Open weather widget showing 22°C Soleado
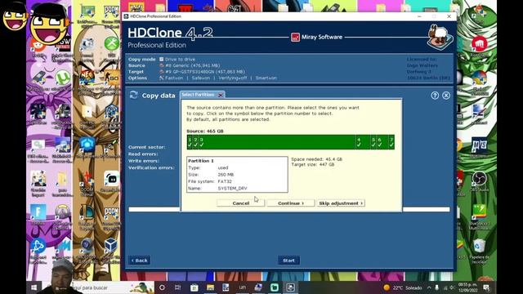 [x=403, y=287]
